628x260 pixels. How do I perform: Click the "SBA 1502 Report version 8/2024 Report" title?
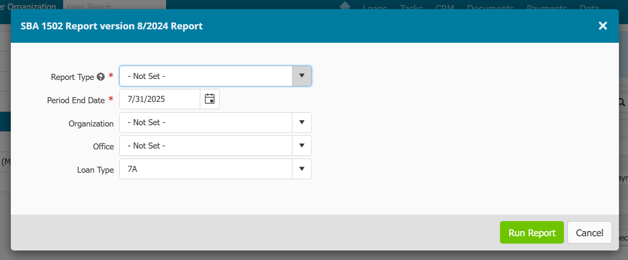[112, 26]
